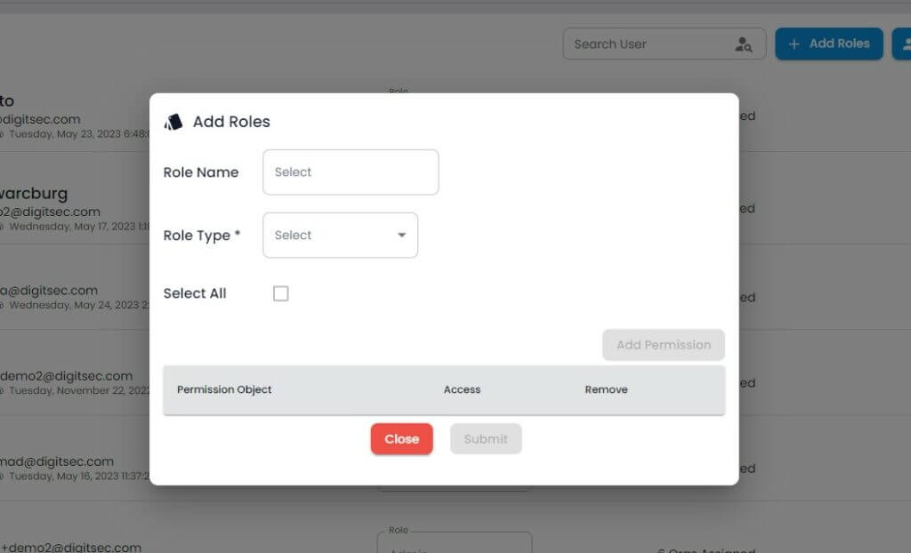Open the Role Type dropdown

340,236
